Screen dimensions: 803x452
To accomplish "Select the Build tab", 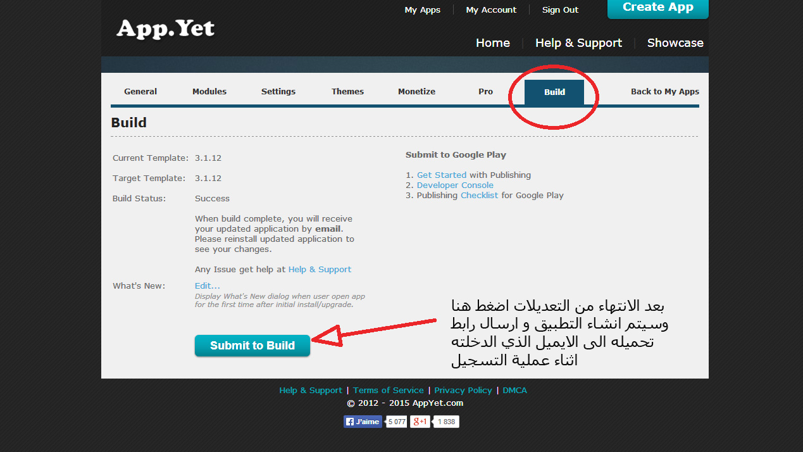I will pyautogui.click(x=554, y=92).
